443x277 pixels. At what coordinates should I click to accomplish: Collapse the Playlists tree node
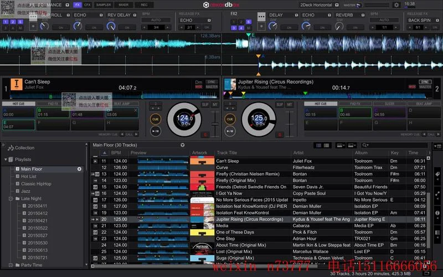(6, 160)
